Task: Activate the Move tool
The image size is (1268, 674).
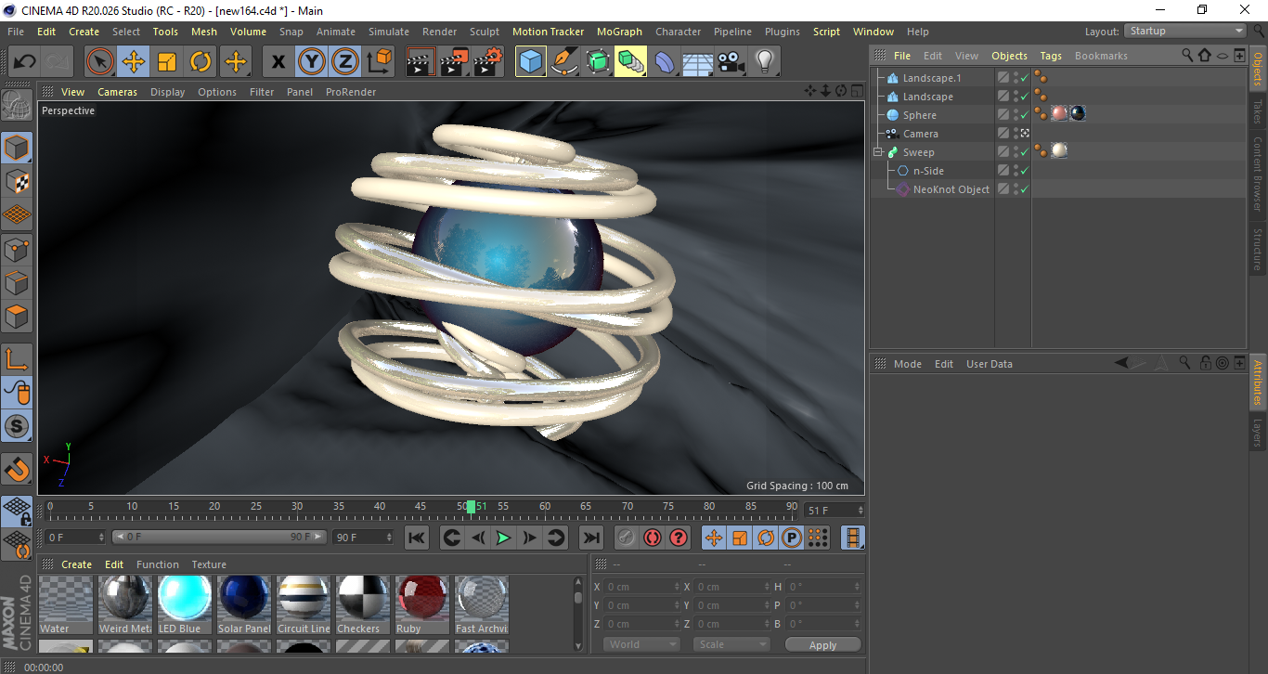Action: tap(134, 62)
